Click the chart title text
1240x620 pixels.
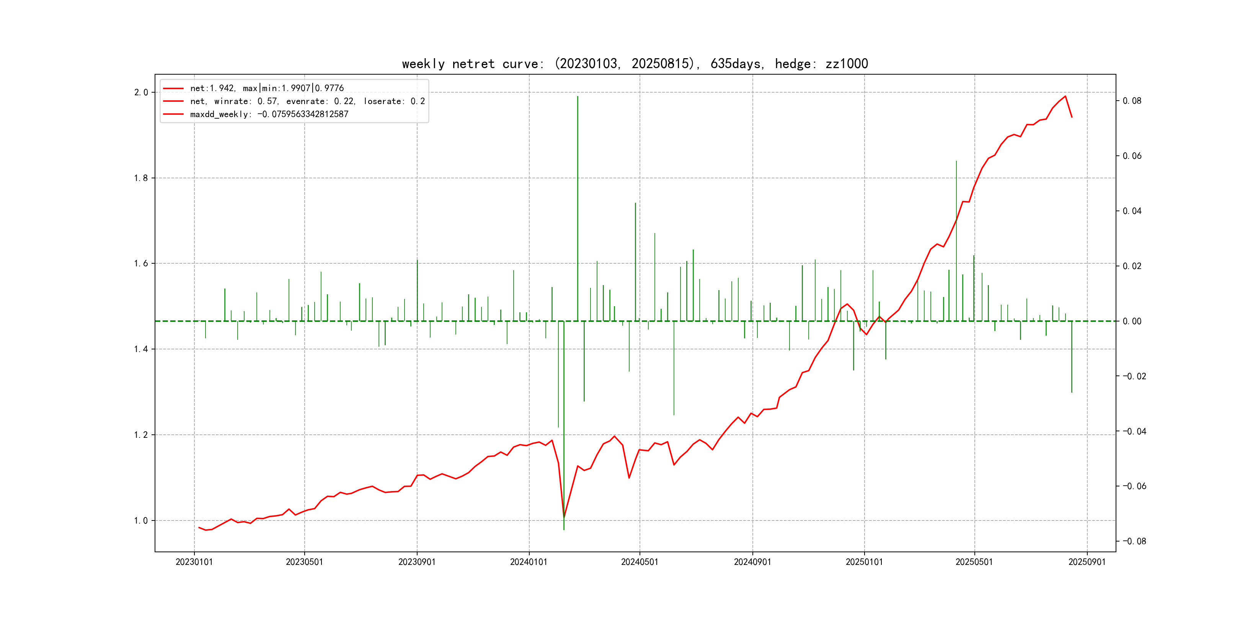pyautogui.click(x=635, y=64)
